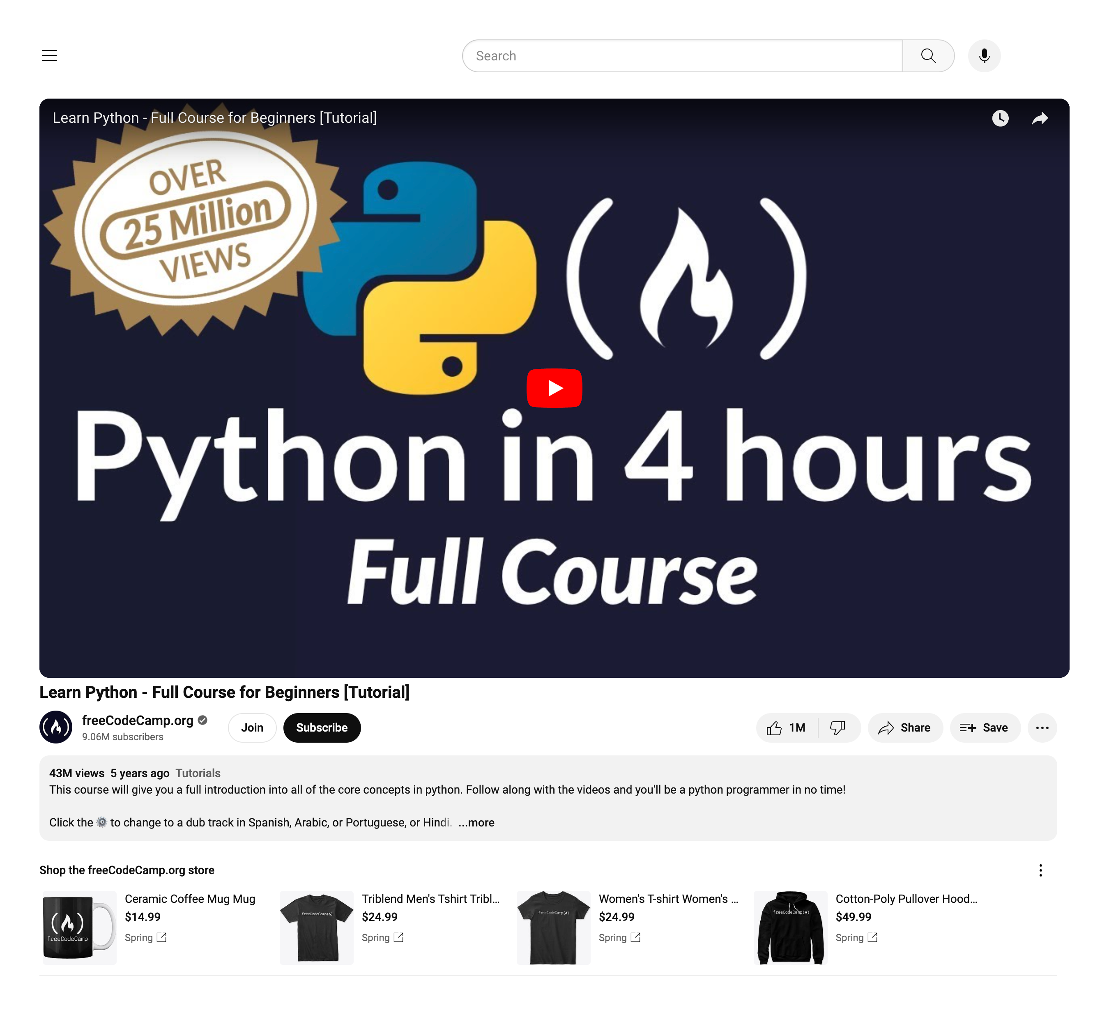Open the freeCodeCamp.org channel name
Screen dimensions: 1109x1015
(x=138, y=720)
